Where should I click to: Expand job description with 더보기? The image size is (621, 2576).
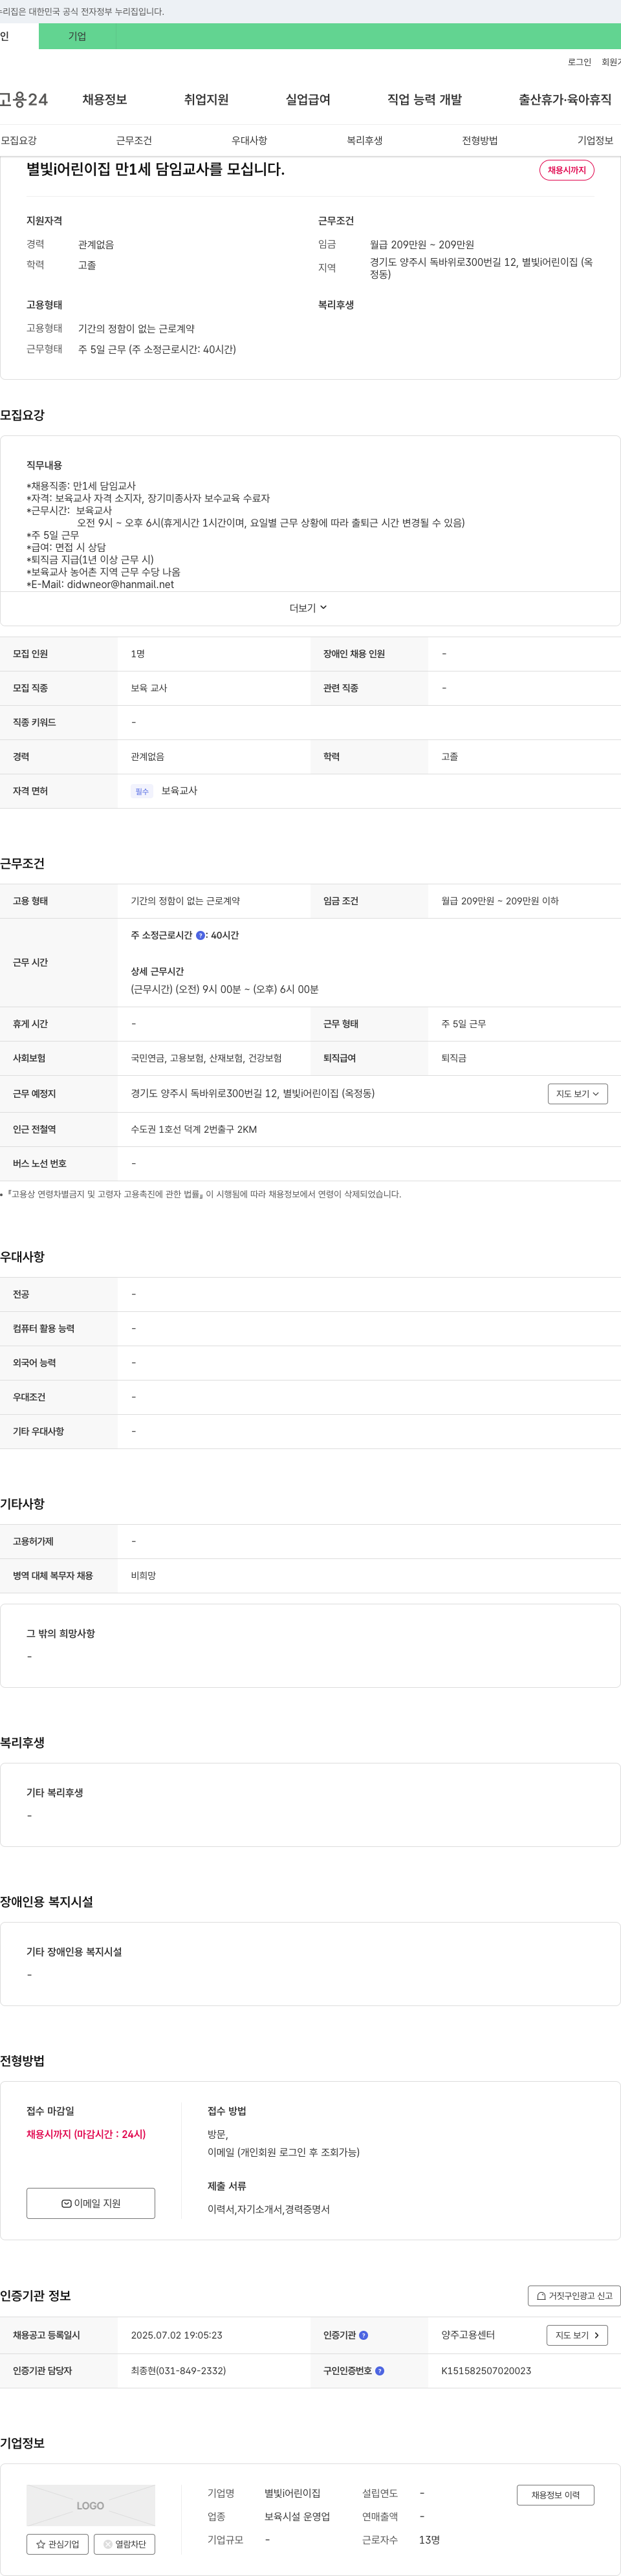[309, 608]
